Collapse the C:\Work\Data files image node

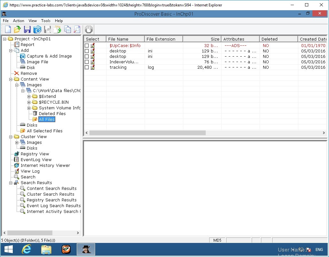pos(23,91)
